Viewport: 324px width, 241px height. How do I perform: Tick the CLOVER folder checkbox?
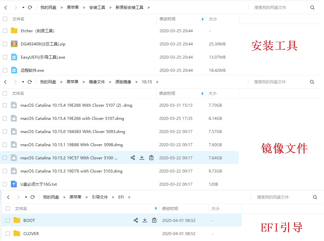pyautogui.click(x=8, y=234)
